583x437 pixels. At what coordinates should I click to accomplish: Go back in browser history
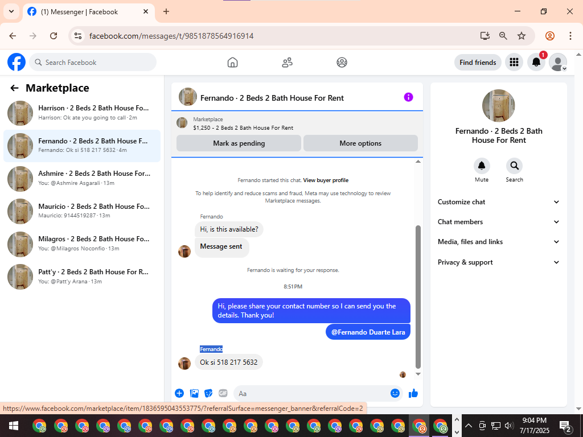(13, 36)
